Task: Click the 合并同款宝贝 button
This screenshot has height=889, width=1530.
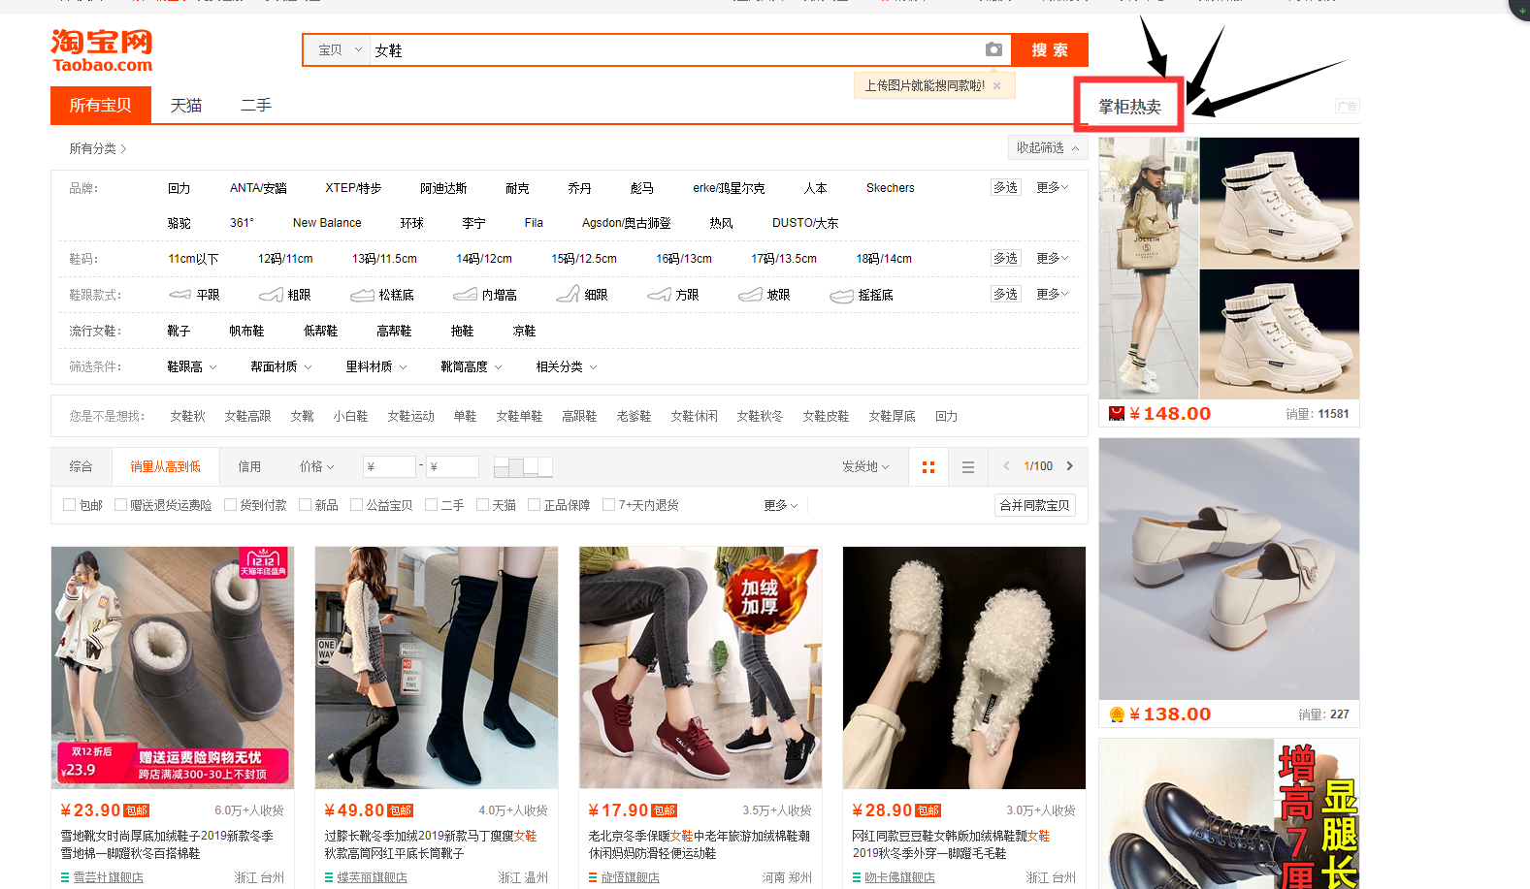Action: click(x=1034, y=505)
